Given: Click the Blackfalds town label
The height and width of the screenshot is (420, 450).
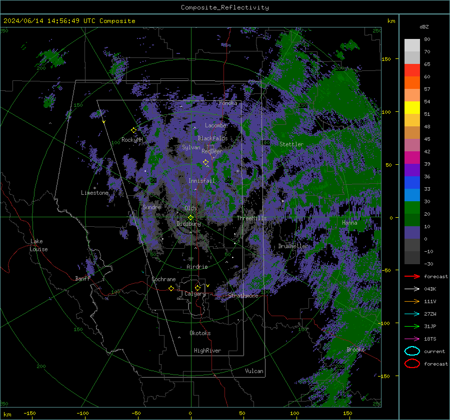Looking at the screenshot, I should (212, 138).
